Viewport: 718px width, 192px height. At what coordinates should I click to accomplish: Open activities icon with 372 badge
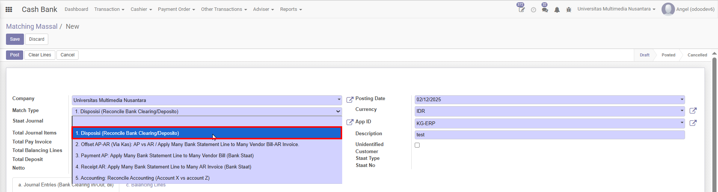click(521, 9)
